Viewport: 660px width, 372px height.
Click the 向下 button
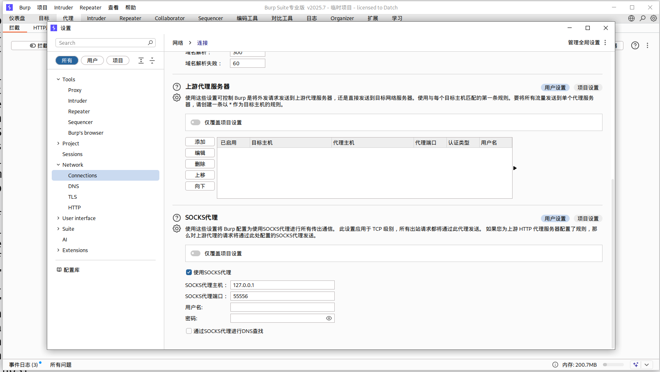point(200,186)
